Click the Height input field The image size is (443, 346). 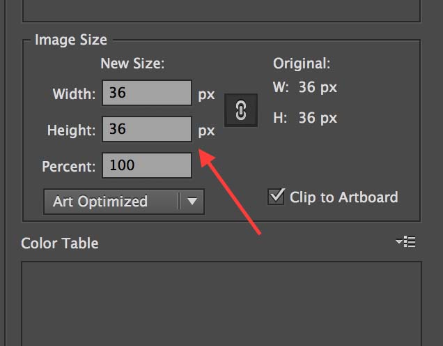click(147, 130)
